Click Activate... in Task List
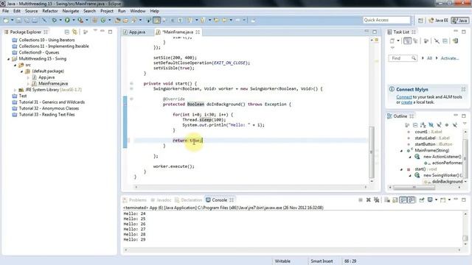The height and width of the screenshot is (265, 472). [450, 58]
